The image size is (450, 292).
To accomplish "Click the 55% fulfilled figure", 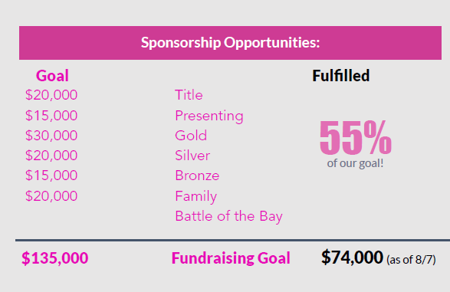I will [x=356, y=137].
